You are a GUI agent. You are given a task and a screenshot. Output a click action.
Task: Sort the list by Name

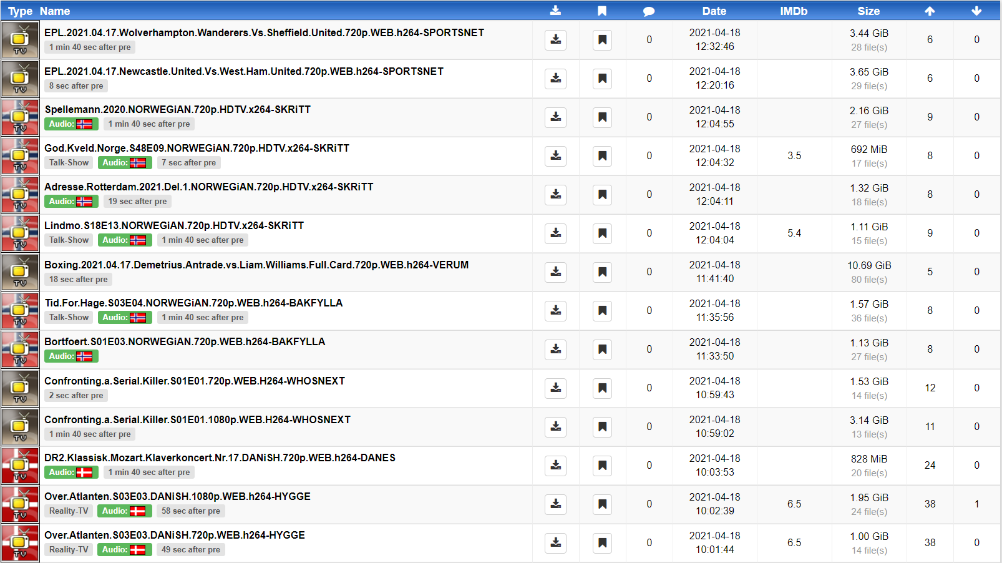click(x=55, y=11)
